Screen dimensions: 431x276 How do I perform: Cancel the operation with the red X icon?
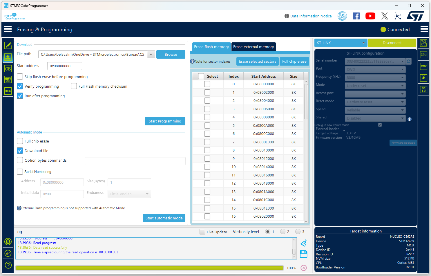coord(304,268)
